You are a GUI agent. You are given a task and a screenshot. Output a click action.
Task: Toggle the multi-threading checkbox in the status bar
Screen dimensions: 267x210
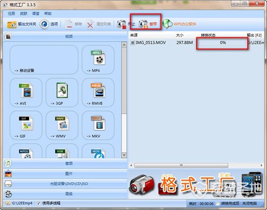(38, 203)
